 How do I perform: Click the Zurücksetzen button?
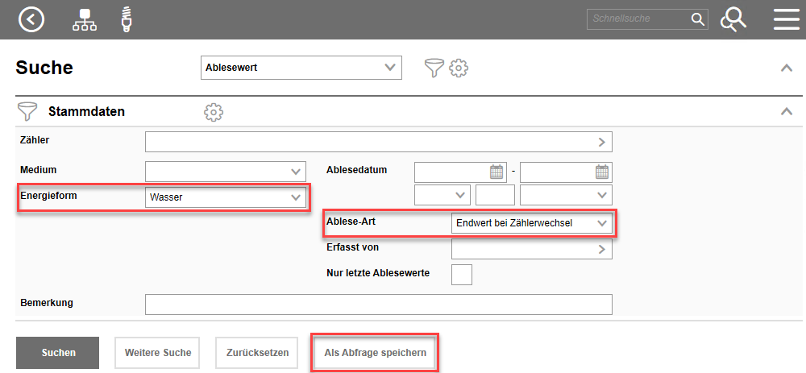coord(257,353)
